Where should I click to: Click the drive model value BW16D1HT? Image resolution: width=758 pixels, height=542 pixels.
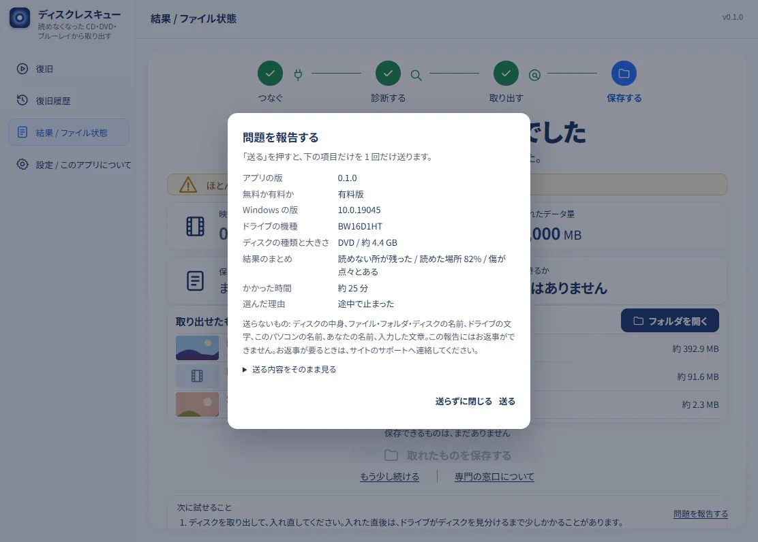[360, 227]
